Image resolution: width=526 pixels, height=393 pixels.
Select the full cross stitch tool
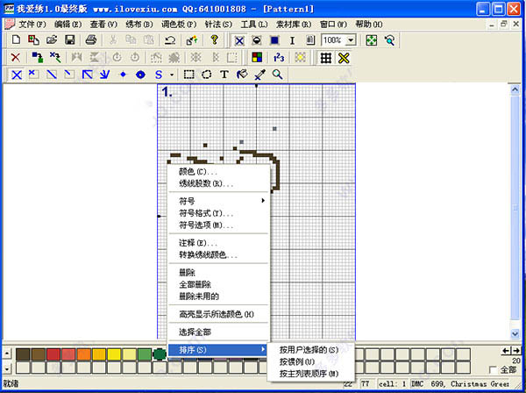click(17, 75)
